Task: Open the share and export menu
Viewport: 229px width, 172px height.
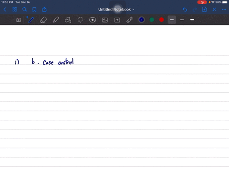Action: [44, 10]
